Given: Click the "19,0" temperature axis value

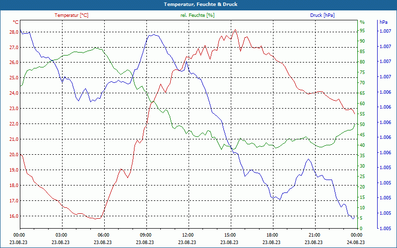Looking at the screenshot, I should point(14,170).
